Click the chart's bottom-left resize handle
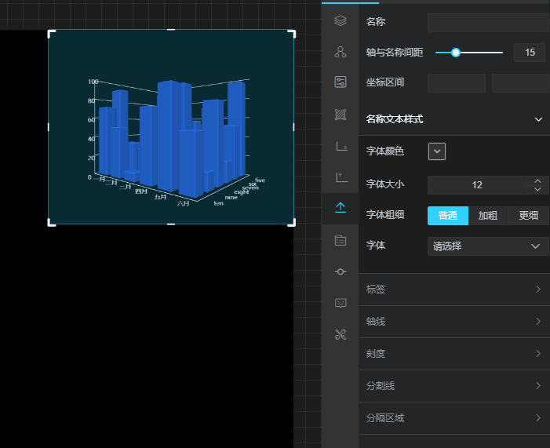550x448 pixels. click(x=51, y=222)
